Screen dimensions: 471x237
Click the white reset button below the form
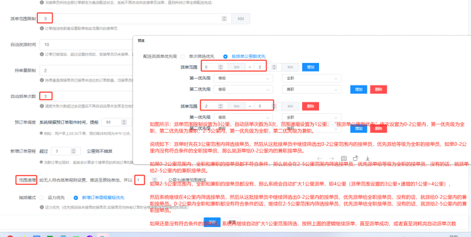click(232, 222)
